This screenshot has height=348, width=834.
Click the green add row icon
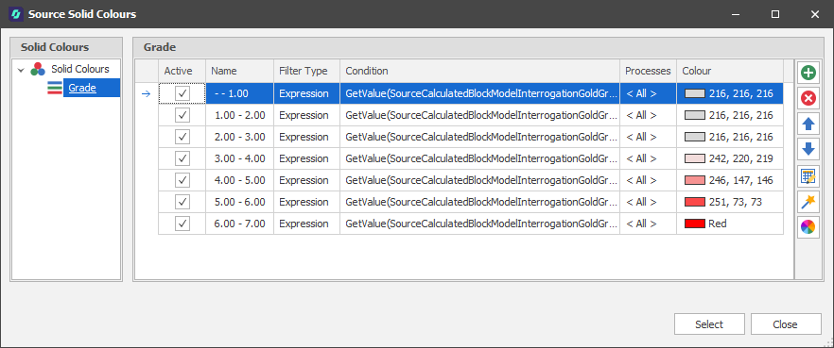(x=808, y=73)
